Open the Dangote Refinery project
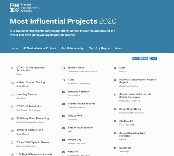Viewport: 174px width, 156px height. [78, 92]
